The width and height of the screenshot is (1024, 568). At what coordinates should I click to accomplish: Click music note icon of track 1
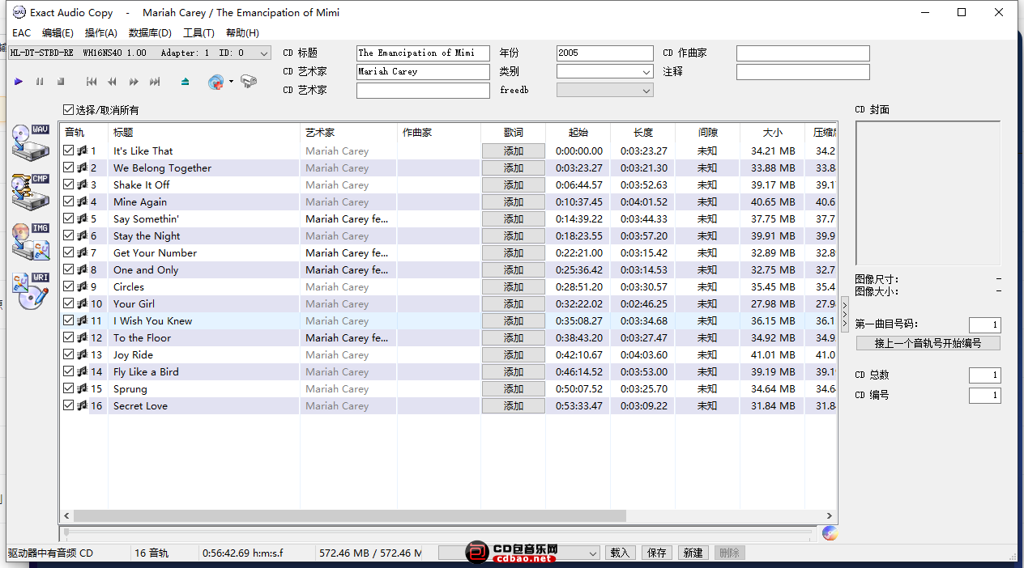[x=82, y=150]
